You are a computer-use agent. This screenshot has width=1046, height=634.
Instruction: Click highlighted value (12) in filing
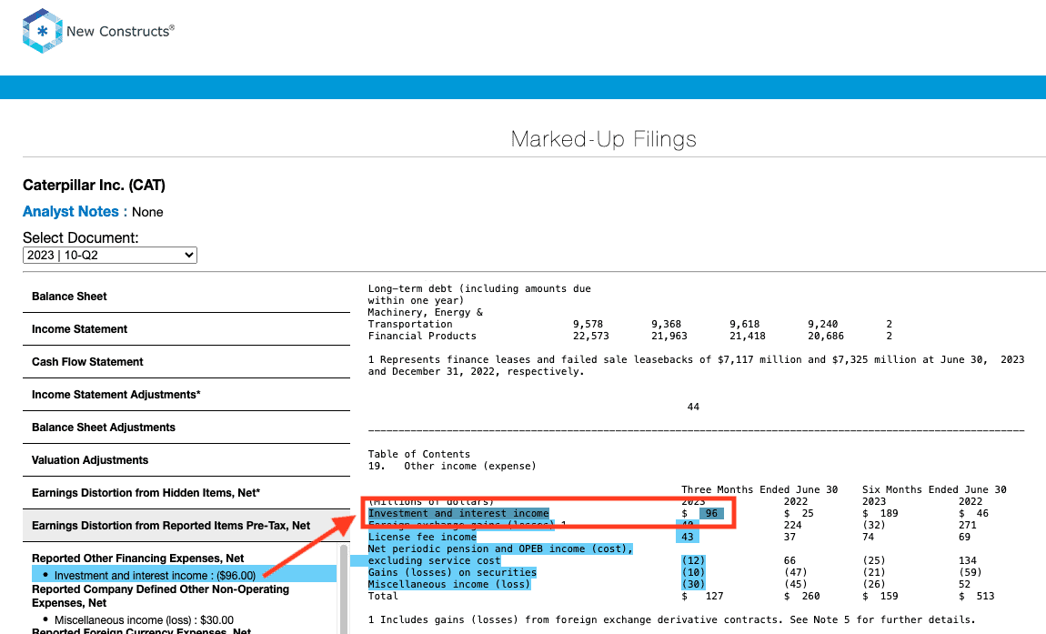tap(693, 560)
